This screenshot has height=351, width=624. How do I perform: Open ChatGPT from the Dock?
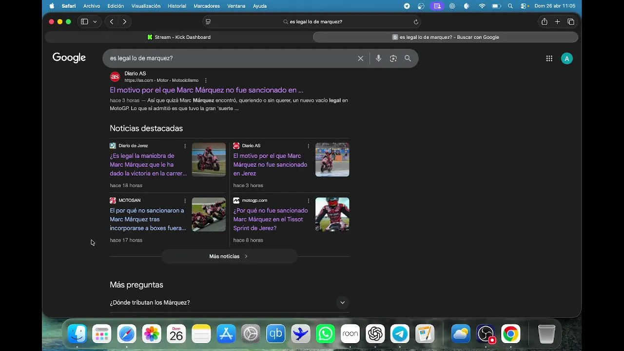(375, 334)
